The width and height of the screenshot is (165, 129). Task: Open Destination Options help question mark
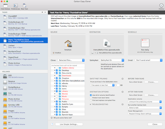[122, 92]
